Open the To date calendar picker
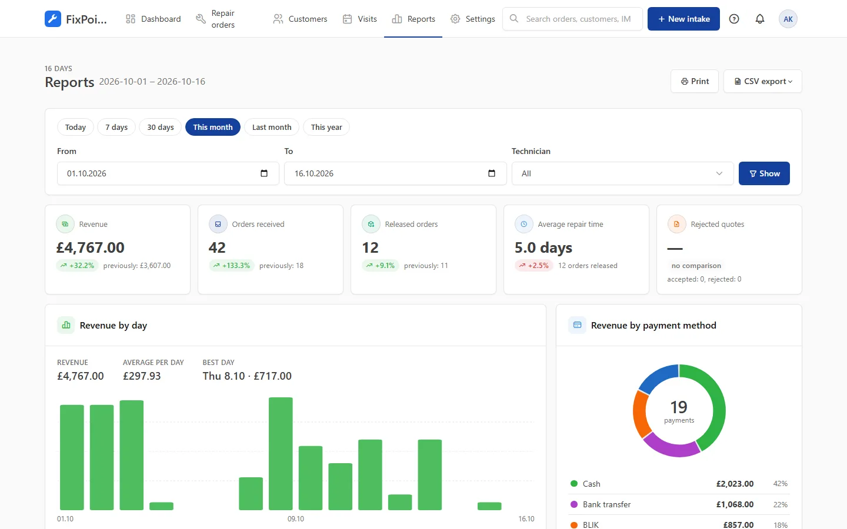This screenshot has width=847, height=529. click(x=492, y=173)
